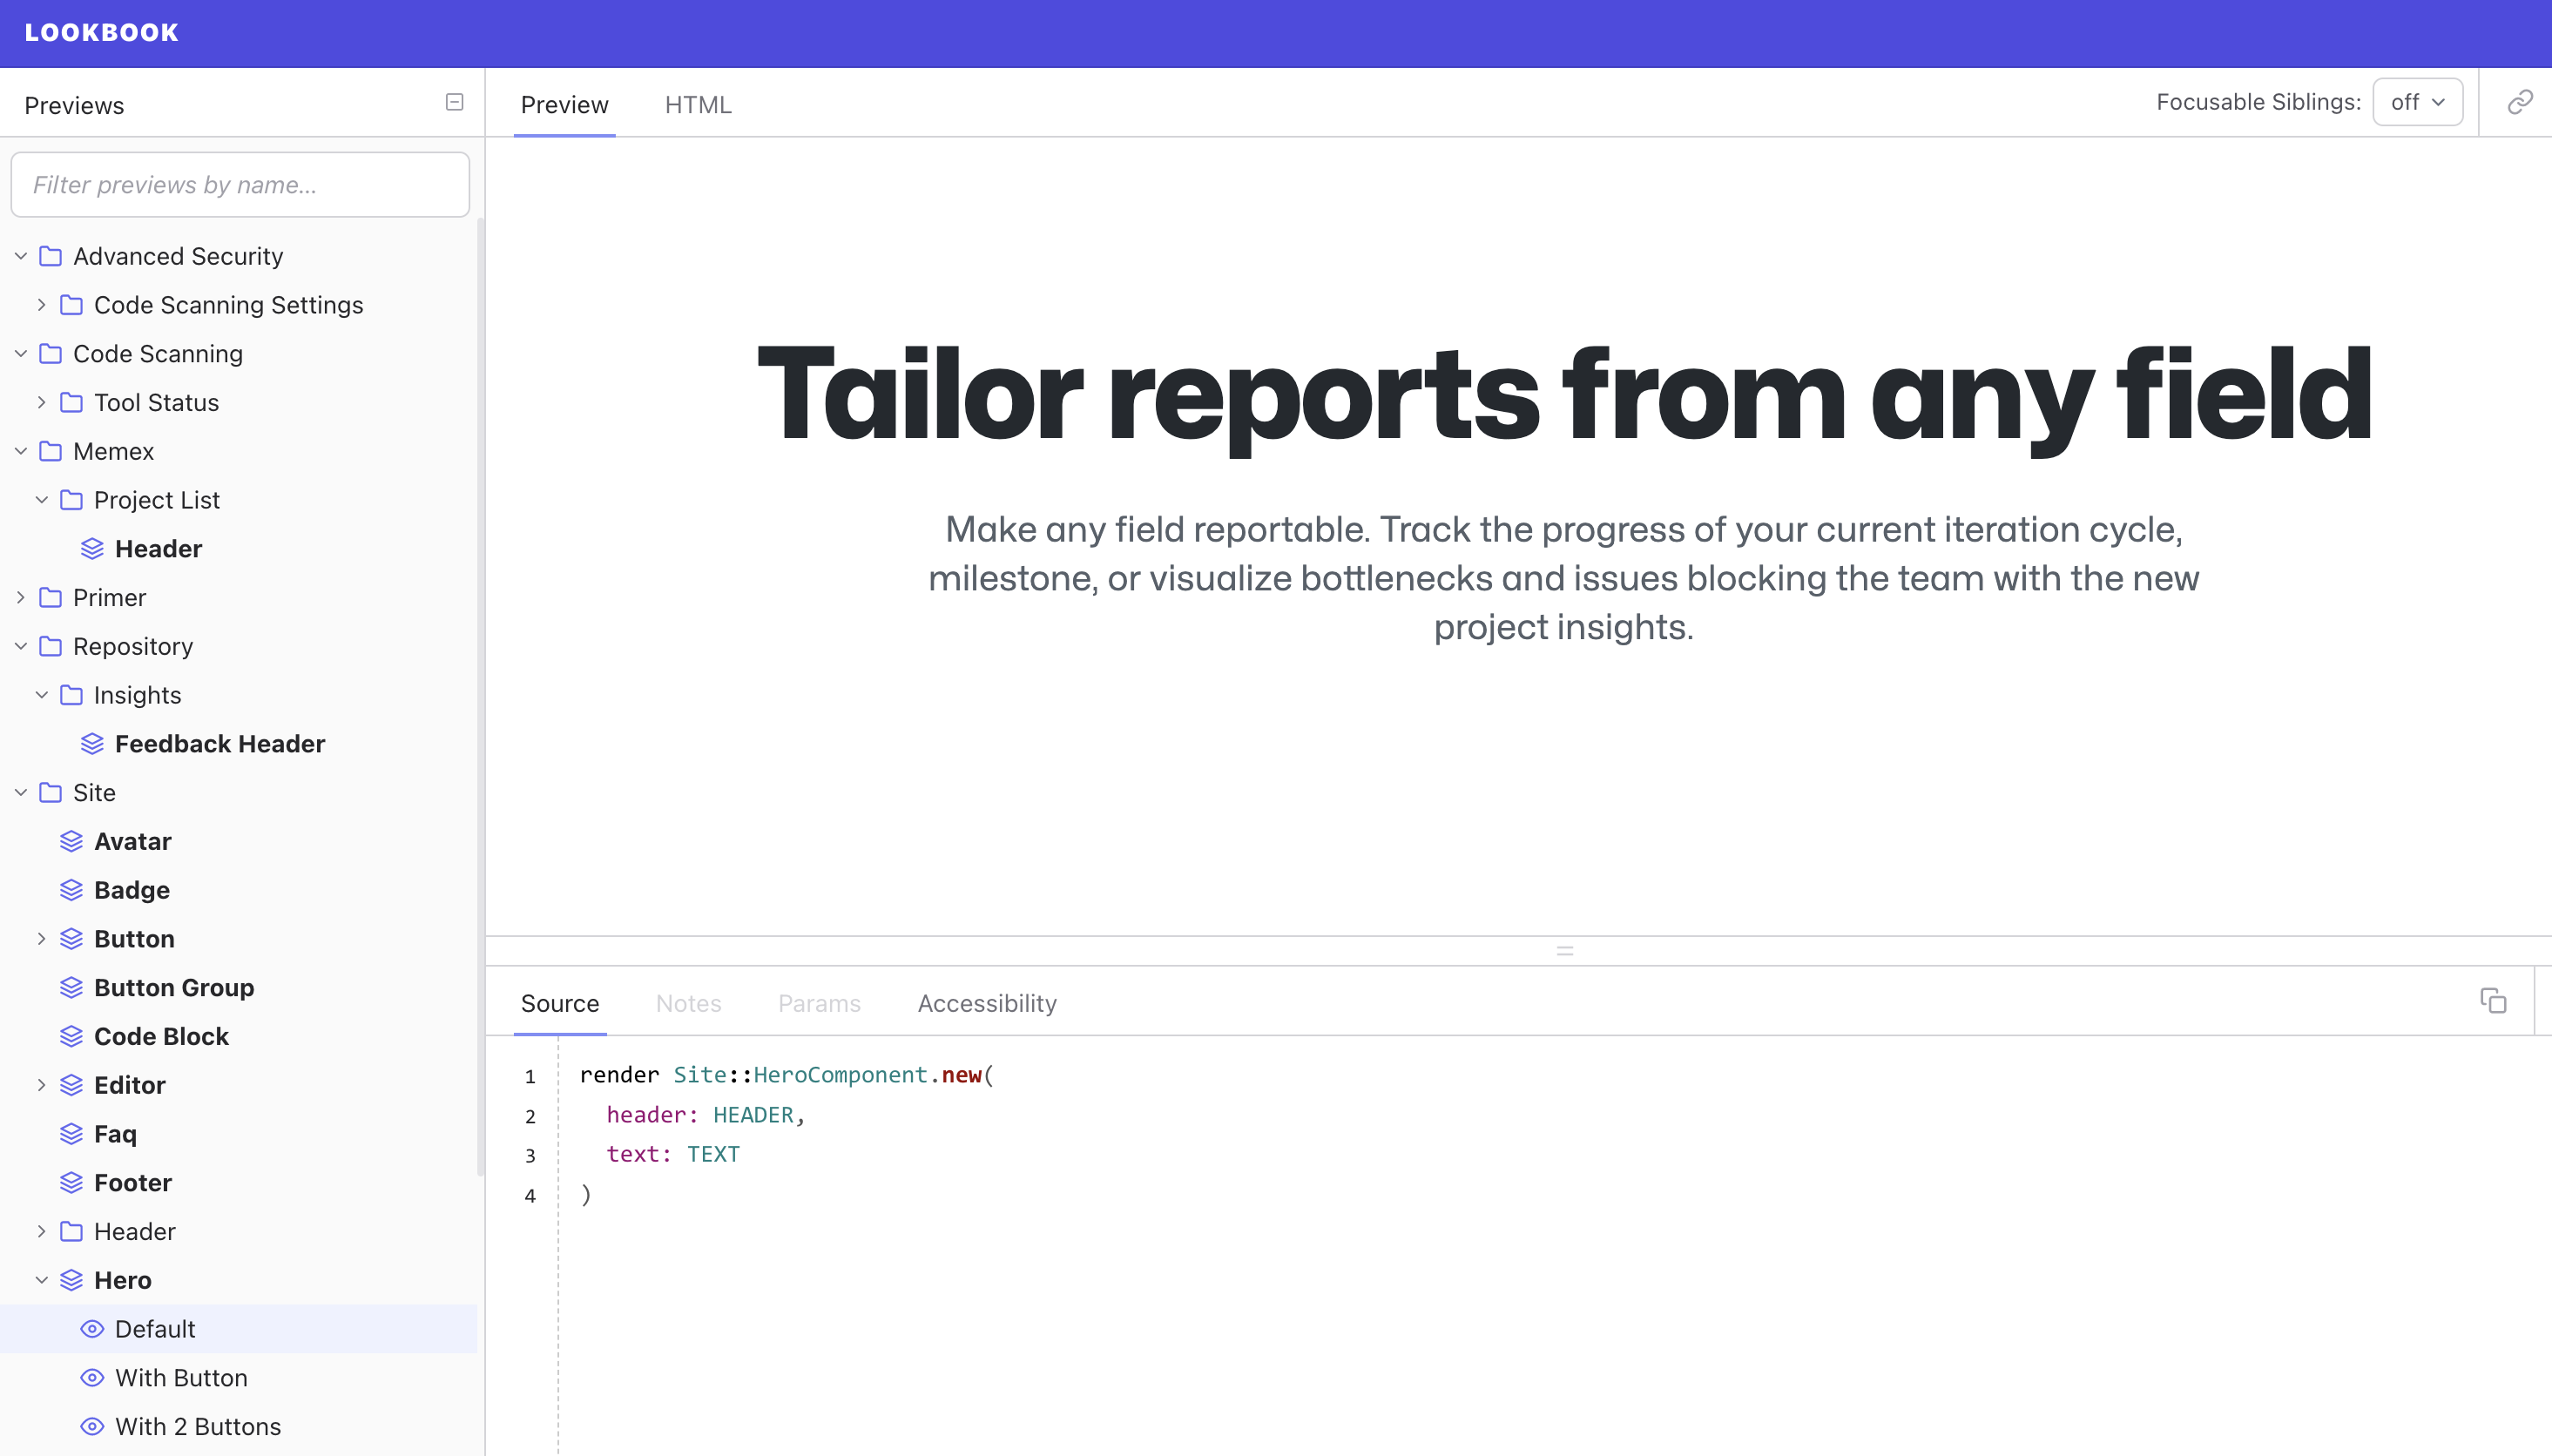The width and height of the screenshot is (2552, 1456).
Task: Select the Params tab
Action: click(x=819, y=1002)
